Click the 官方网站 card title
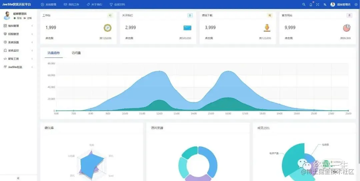Screen dimensions: 360x181 pyautogui.click(x=287, y=15)
